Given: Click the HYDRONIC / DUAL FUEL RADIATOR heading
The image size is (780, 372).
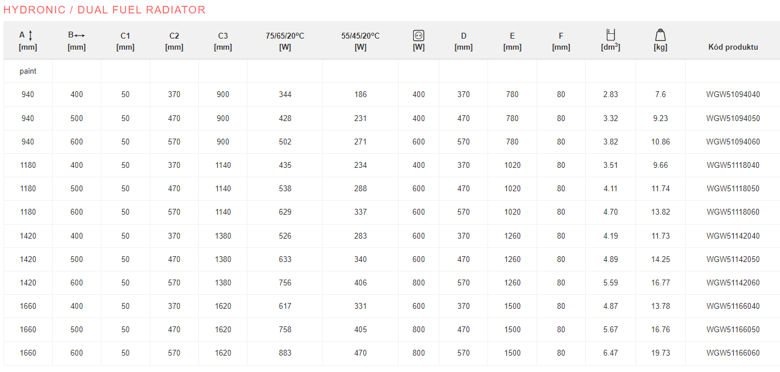Looking at the screenshot, I should 105,10.
